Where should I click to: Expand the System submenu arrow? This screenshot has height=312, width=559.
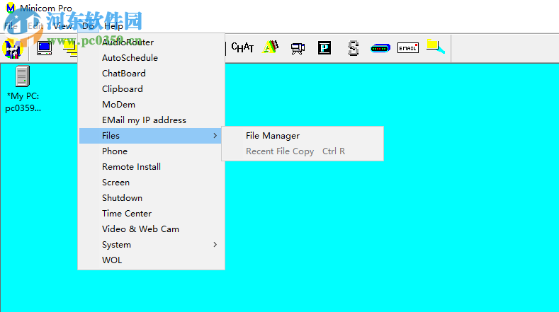coord(215,245)
